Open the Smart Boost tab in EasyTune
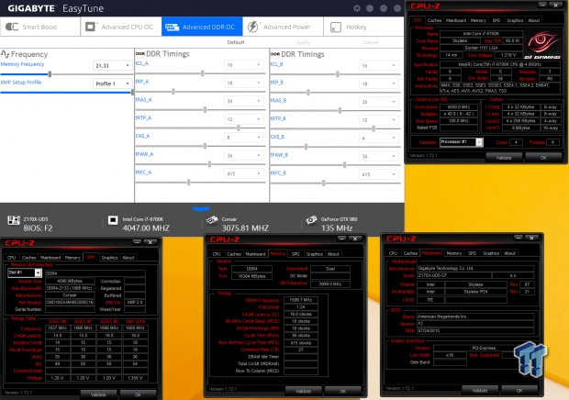Image resolution: width=569 pixels, height=400 pixels. [x=40, y=27]
